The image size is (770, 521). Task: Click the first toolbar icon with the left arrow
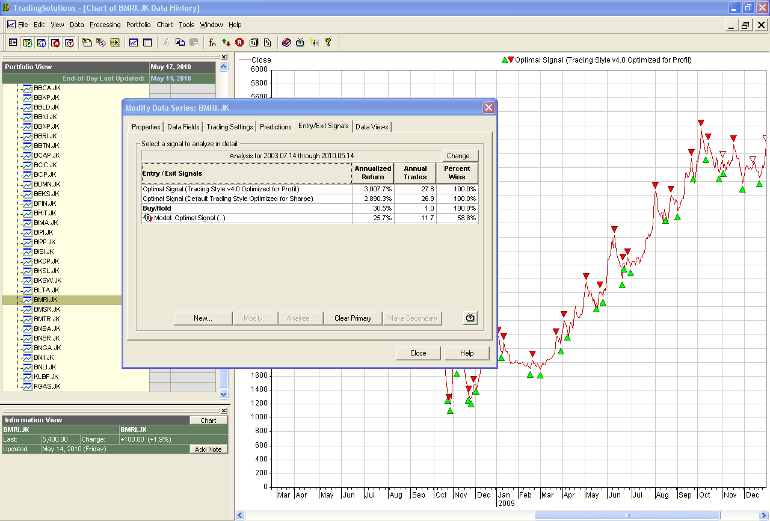(x=13, y=43)
